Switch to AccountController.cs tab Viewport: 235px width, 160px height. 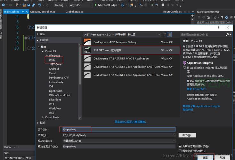point(43,12)
